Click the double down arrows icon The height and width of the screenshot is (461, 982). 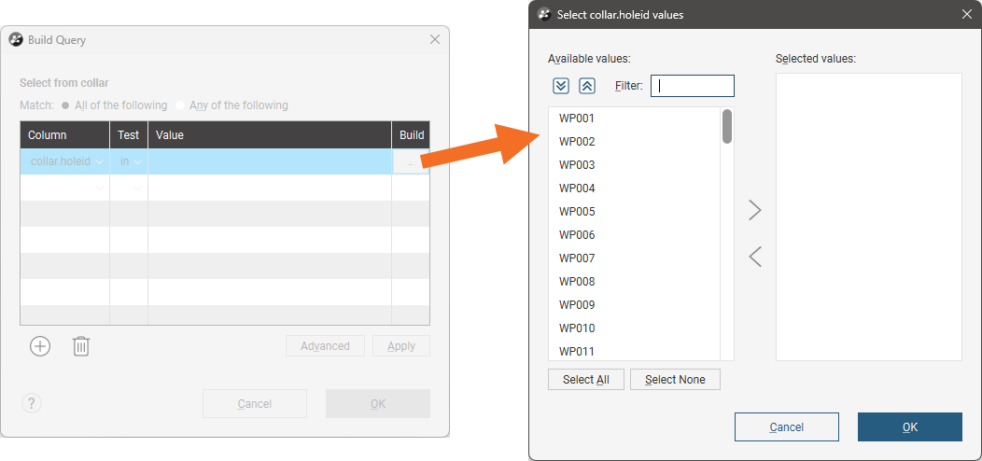coord(561,86)
